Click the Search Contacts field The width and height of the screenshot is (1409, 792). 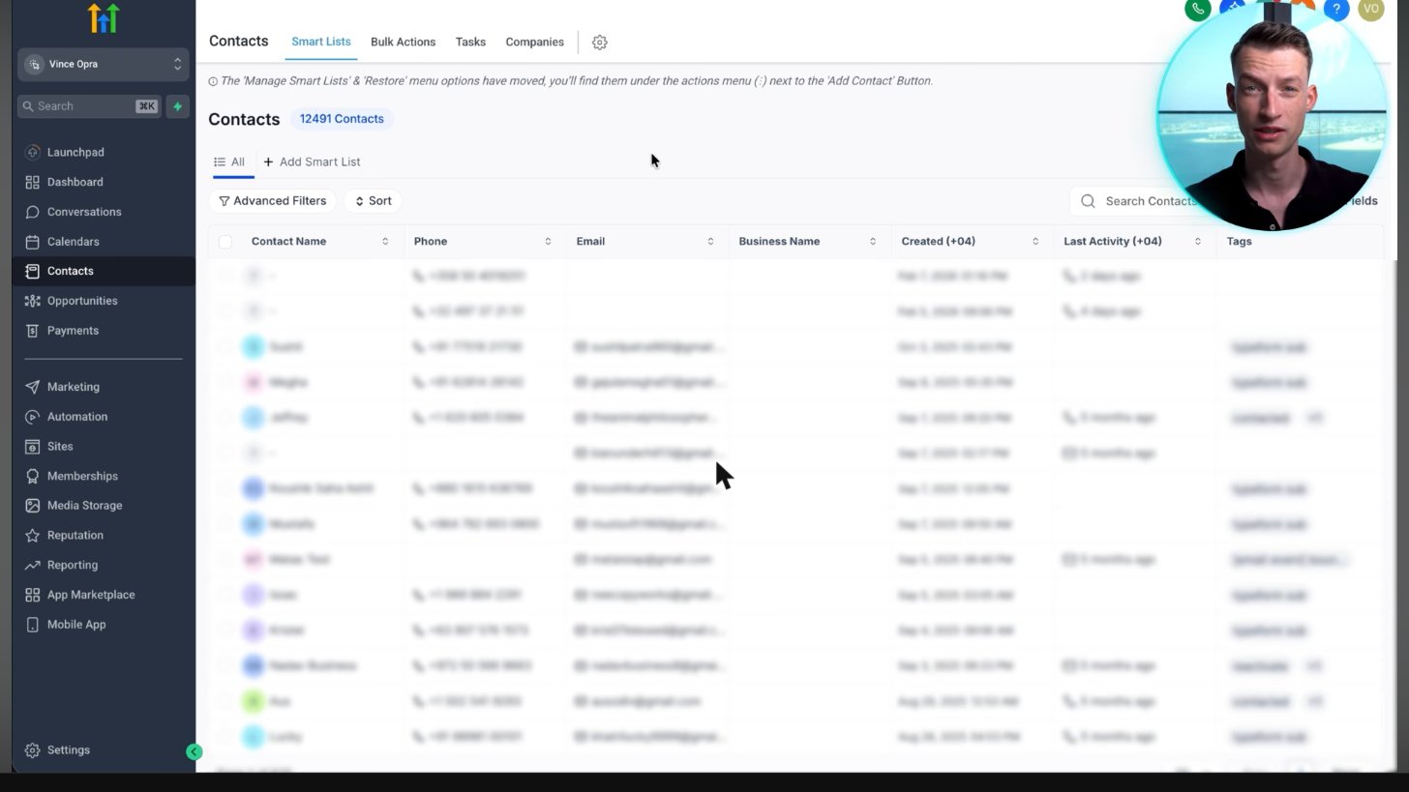coord(1151,201)
